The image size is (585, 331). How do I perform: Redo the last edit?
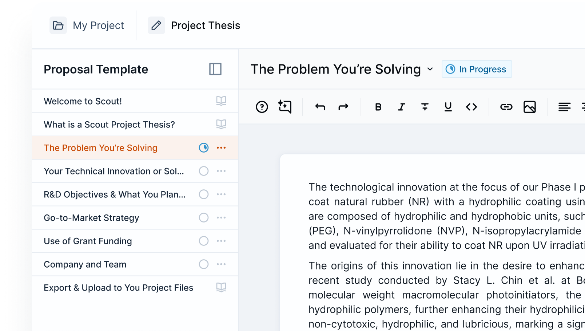click(x=343, y=107)
